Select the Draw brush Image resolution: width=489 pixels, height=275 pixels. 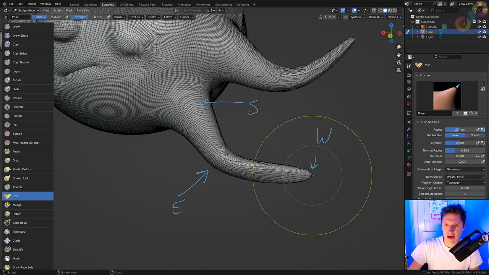28,27
